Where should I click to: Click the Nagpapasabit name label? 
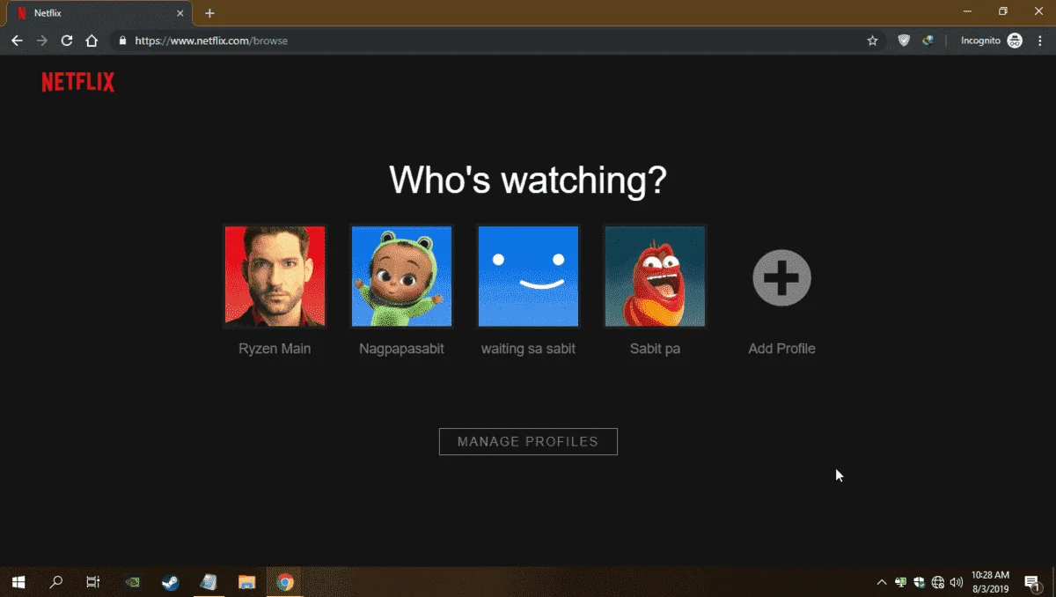(x=401, y=349)
